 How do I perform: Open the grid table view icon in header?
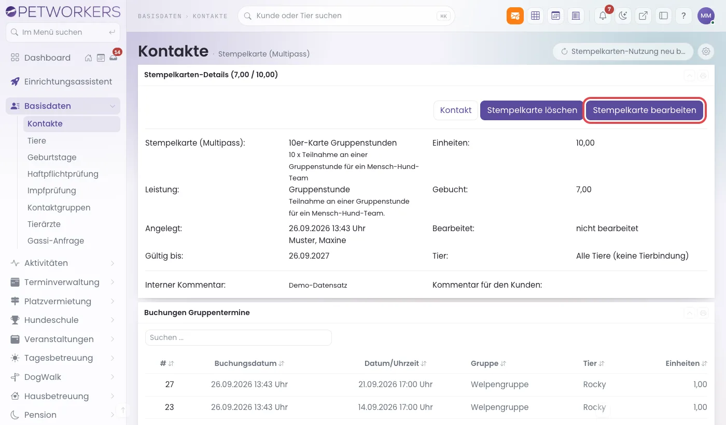(535, 16)
